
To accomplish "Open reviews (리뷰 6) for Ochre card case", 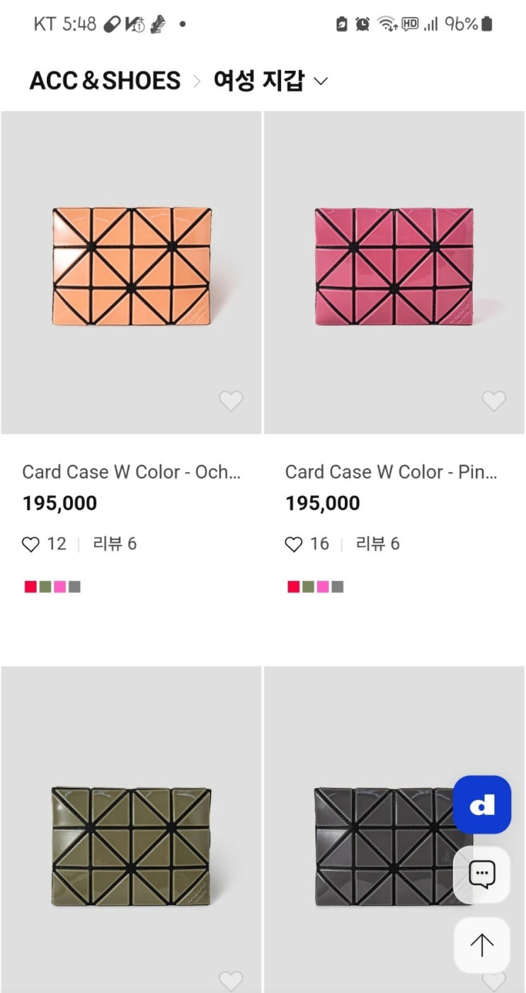I will [x=115, y=544].
